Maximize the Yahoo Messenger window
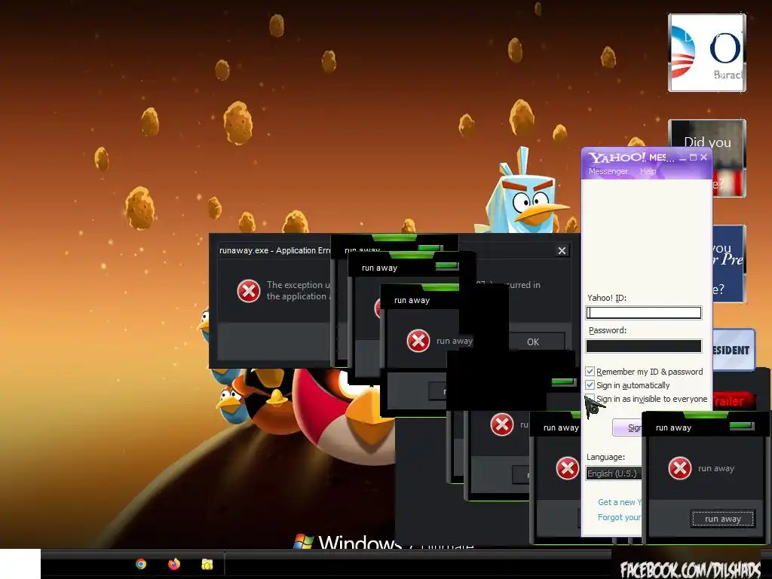The image size is (772, 579). click(694, 158)
